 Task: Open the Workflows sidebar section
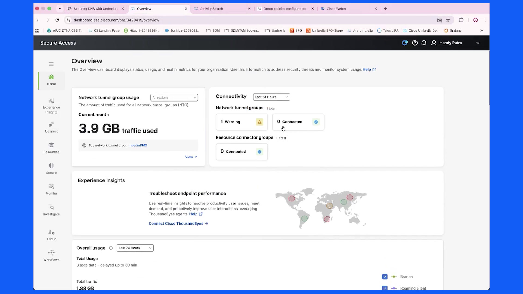51,256
